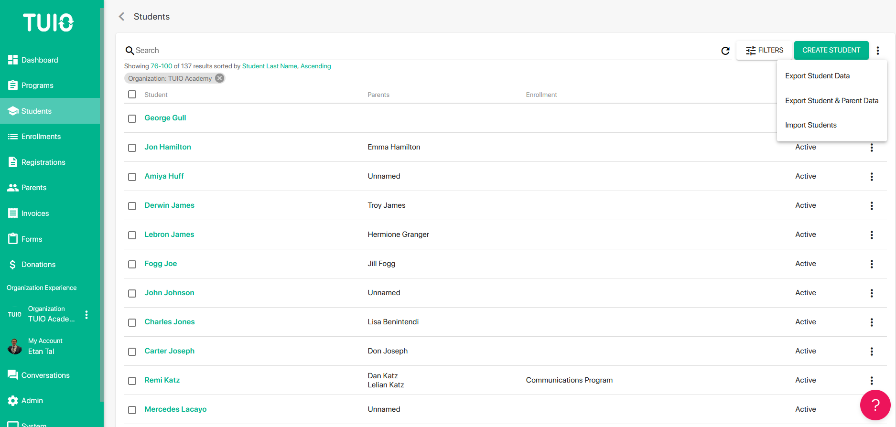The width and height of the screenshot is (896, 427).
Task: Open student Lebron James
Action: [x=169, y=235]
